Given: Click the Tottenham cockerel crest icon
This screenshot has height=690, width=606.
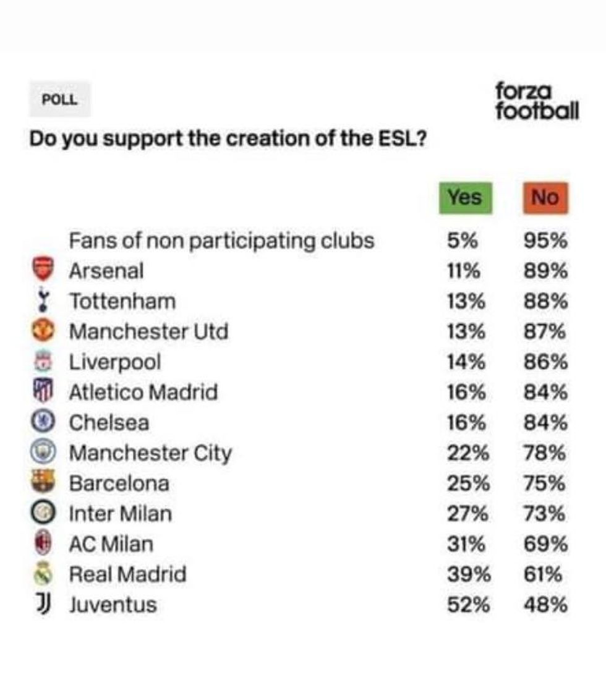Looking at the screenshot, I should click(x=43, y=301).
